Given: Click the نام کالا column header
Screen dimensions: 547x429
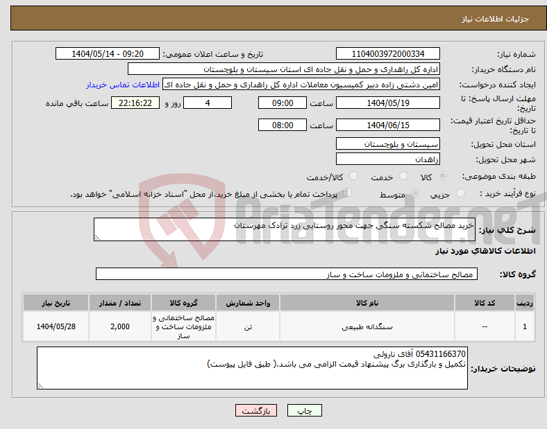Looking at the screenshot, I should (x=367, y=303).
